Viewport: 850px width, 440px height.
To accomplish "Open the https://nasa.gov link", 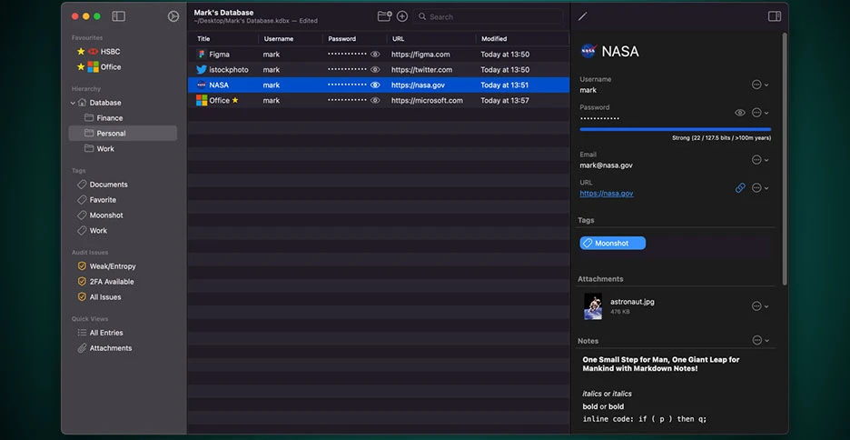I will tap(607, 193).
